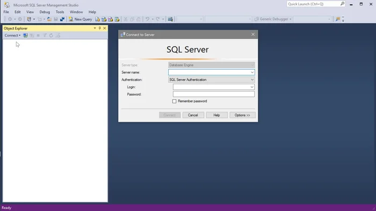This screenshot has height=211, width=376.
Task: Click the Analysis Services DMX Query icon
Action: [110, 19]
